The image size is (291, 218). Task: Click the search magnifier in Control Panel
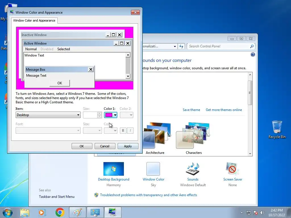click(252, 46)
